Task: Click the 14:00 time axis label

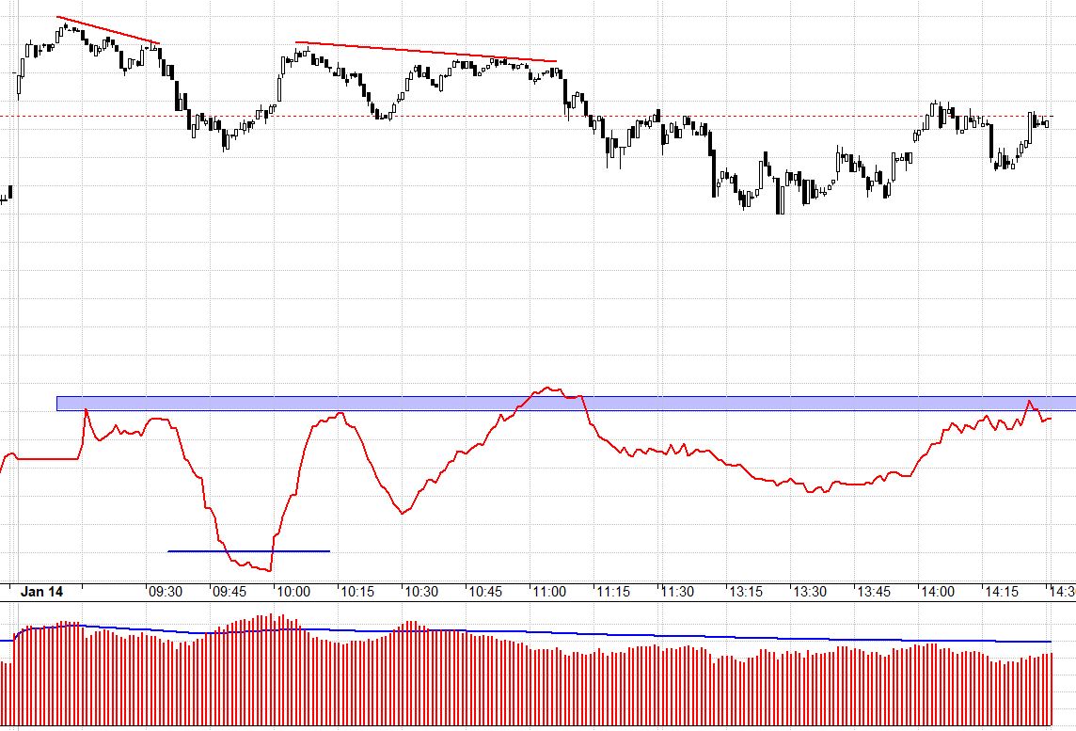Action: click(x=938, y=592)
